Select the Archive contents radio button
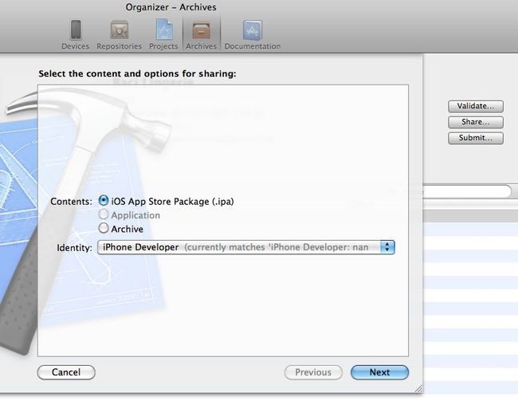518x401 pixels. pos(104,228)
